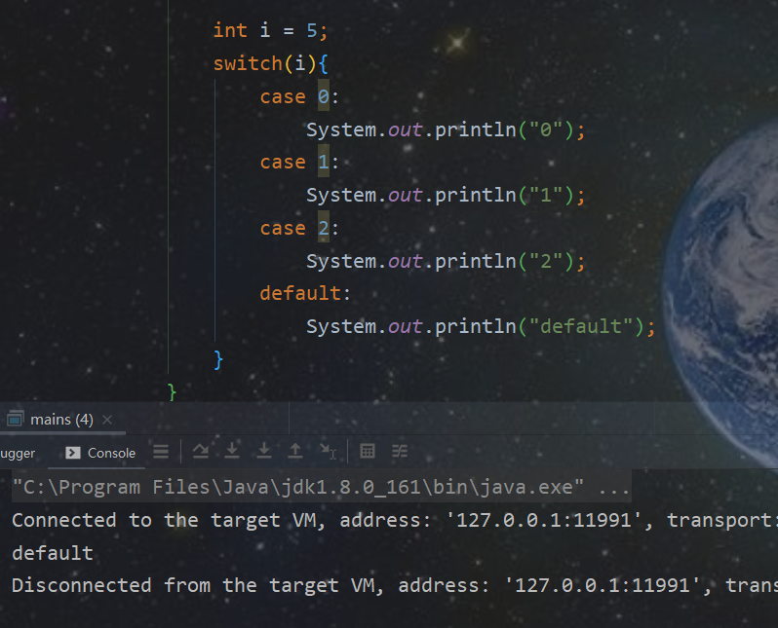Click the Show Execution Point icon
Image resolution: width=778 pixels, height=628 pixels.
point(161,452)
